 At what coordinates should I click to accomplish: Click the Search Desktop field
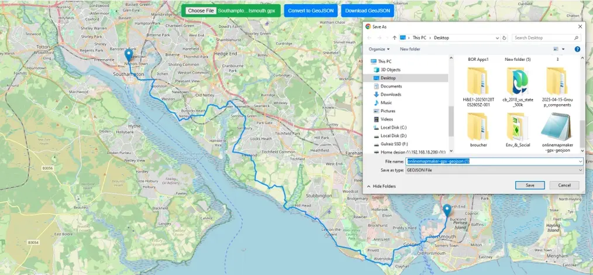click(x=545, y=37)
